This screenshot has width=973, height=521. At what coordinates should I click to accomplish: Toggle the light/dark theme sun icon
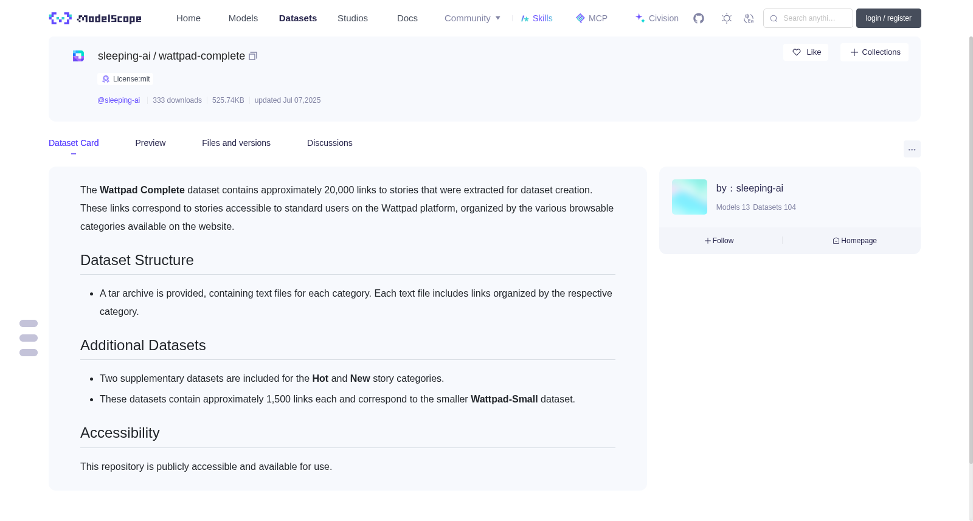(727, 18)
